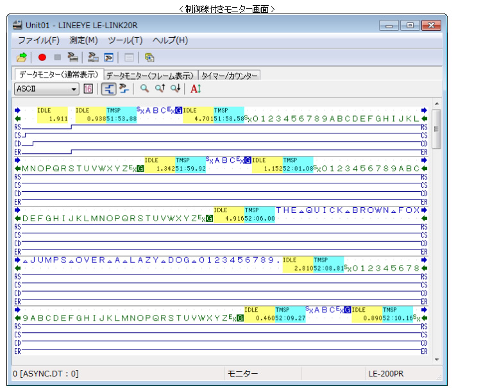Click the magnifier search icon

tap(145, 89)
